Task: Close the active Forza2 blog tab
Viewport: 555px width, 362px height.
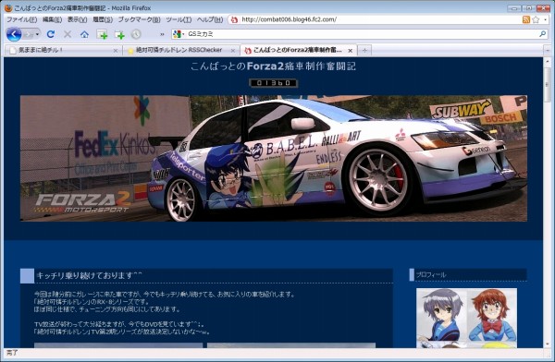Action: (350, 51)
